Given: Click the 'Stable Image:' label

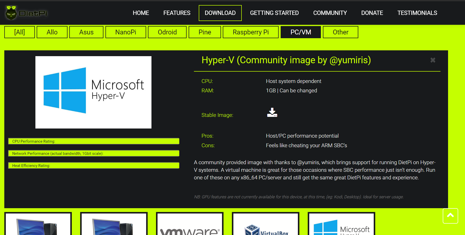Looking at the screenshot, I should pyautogui.click(x=217, y=115).
